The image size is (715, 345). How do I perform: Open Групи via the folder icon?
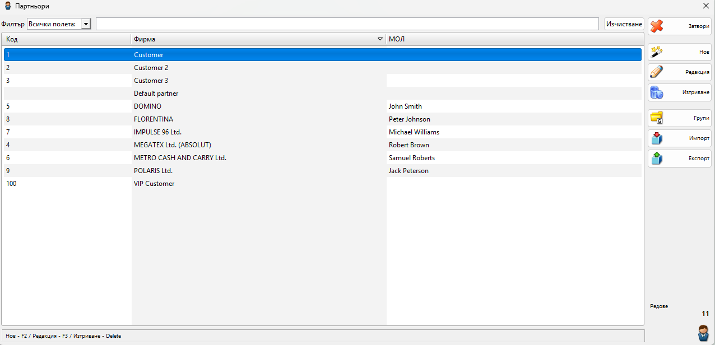657,118
